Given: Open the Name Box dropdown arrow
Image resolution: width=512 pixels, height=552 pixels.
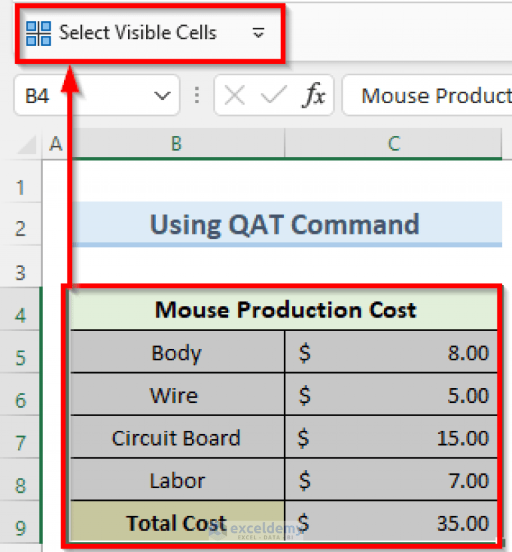Looking at the screenshot, I should coord(162,95).
